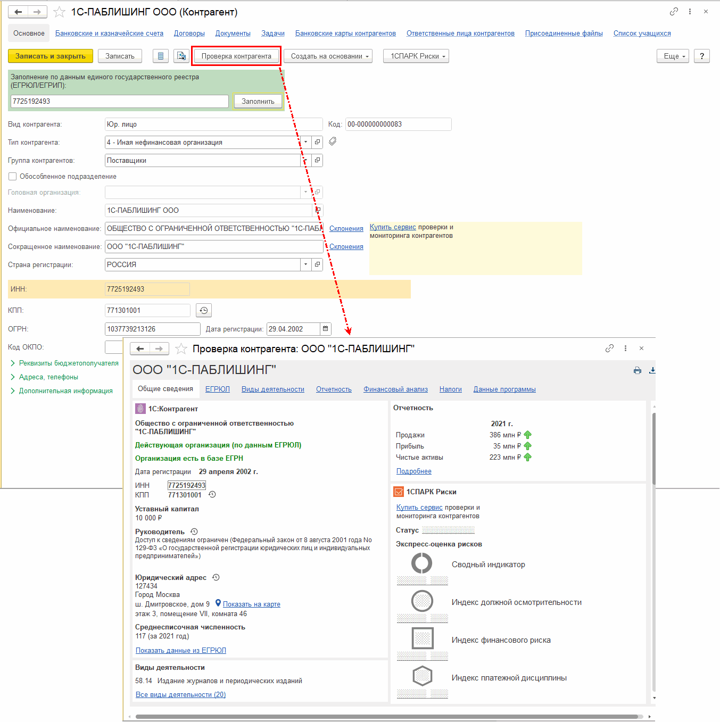This screenshot has height=722, width=720.
Task: Click the copy link icon at top right
Action: point(674,12)
